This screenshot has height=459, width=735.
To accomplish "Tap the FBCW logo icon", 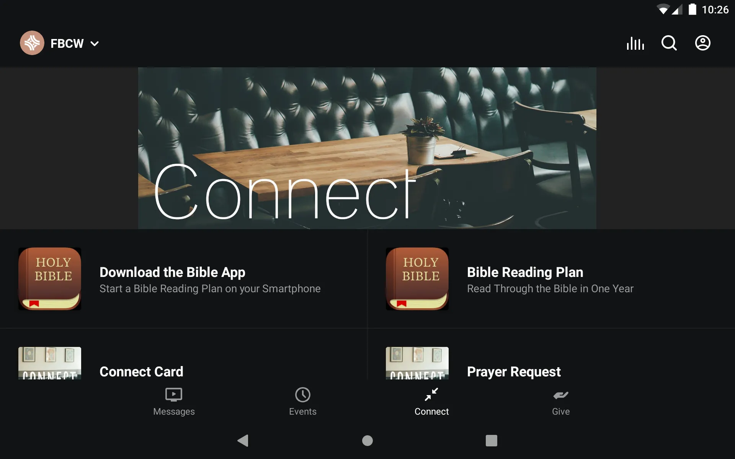I will (x=31, y=43).
